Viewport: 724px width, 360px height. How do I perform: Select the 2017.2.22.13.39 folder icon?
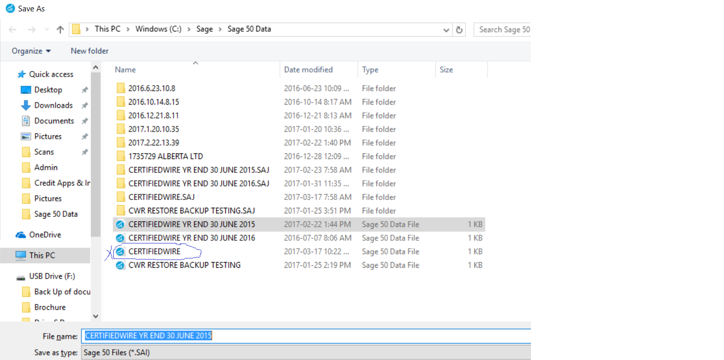120,142
